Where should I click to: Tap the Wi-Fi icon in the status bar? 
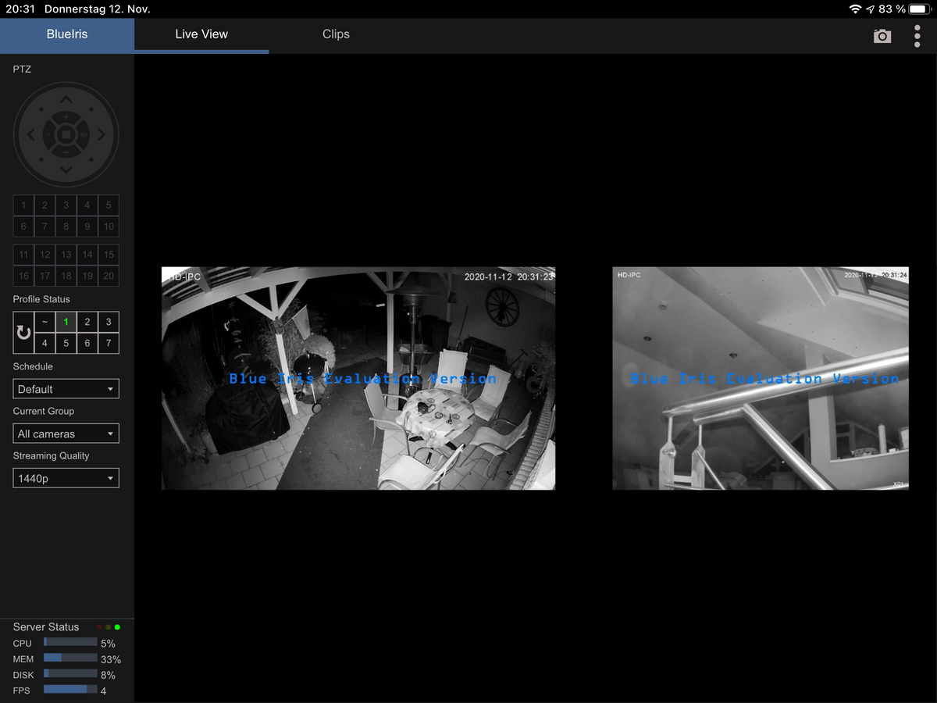[856, 9]
